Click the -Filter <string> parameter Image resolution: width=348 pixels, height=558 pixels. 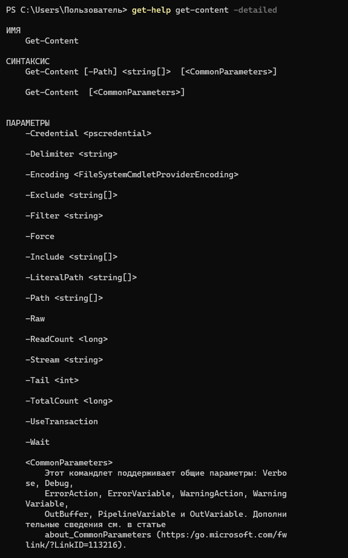tap(64, 216)
